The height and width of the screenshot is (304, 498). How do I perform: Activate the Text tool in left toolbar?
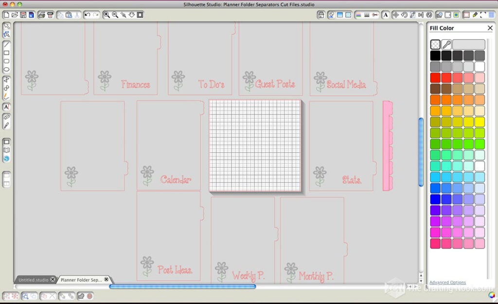(x=6, y=106)
